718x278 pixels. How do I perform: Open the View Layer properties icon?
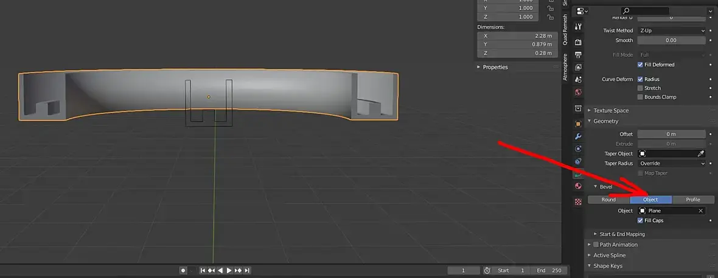coord(578,67)
